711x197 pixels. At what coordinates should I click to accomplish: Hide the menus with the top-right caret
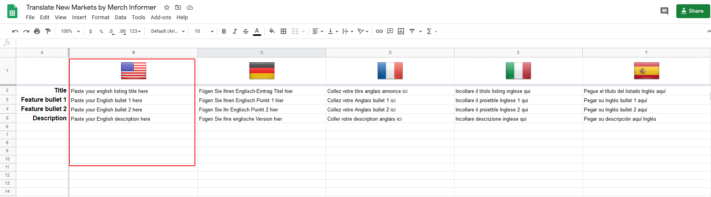tap(708, 31)
